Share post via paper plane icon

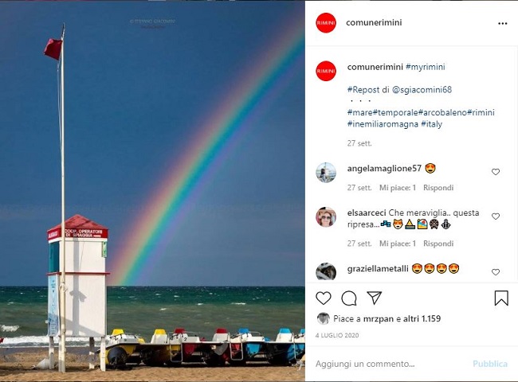click(375, 298)
